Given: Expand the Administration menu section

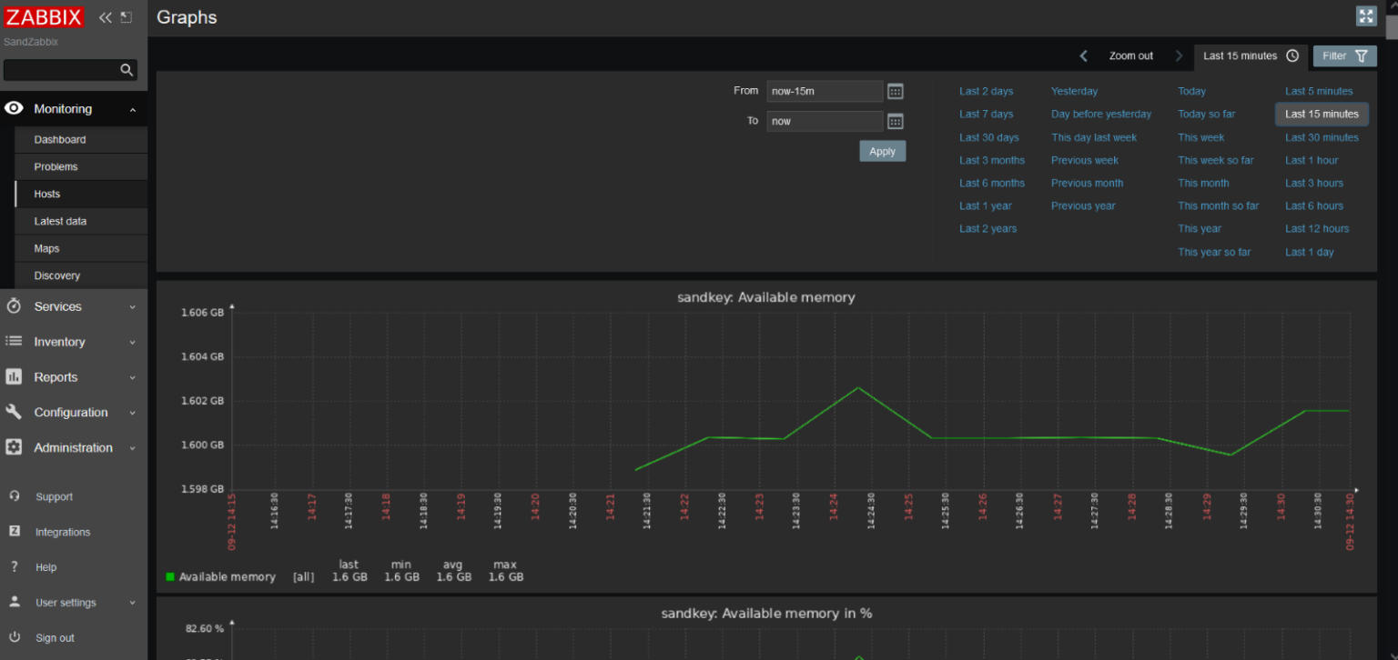Looking at the screenshot, I should pos(73,447).
